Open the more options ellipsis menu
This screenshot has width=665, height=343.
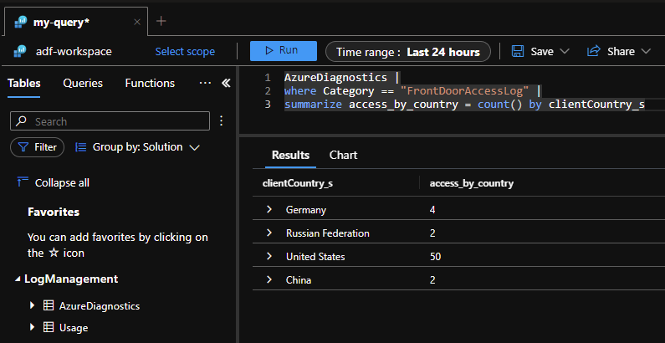pyautogui.click(x=205, y=84)
